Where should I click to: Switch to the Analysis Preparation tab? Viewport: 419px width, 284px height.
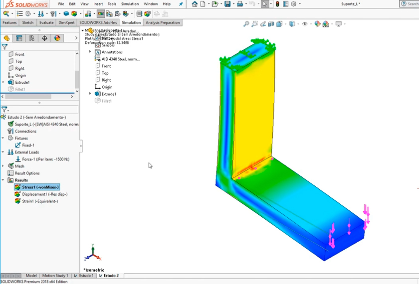coord(163,22)
